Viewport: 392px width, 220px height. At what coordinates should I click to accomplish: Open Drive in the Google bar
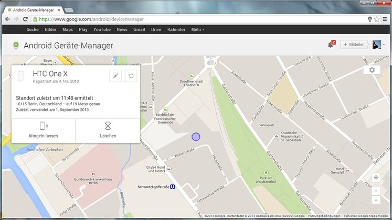156,29
